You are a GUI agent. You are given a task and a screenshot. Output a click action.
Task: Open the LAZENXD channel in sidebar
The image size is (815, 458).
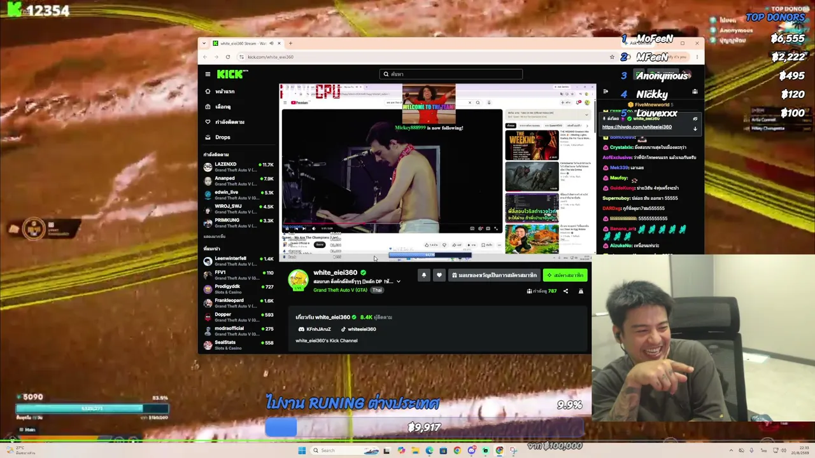[239, 167]
